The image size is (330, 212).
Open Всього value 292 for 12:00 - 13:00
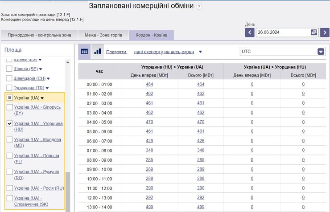201,197
